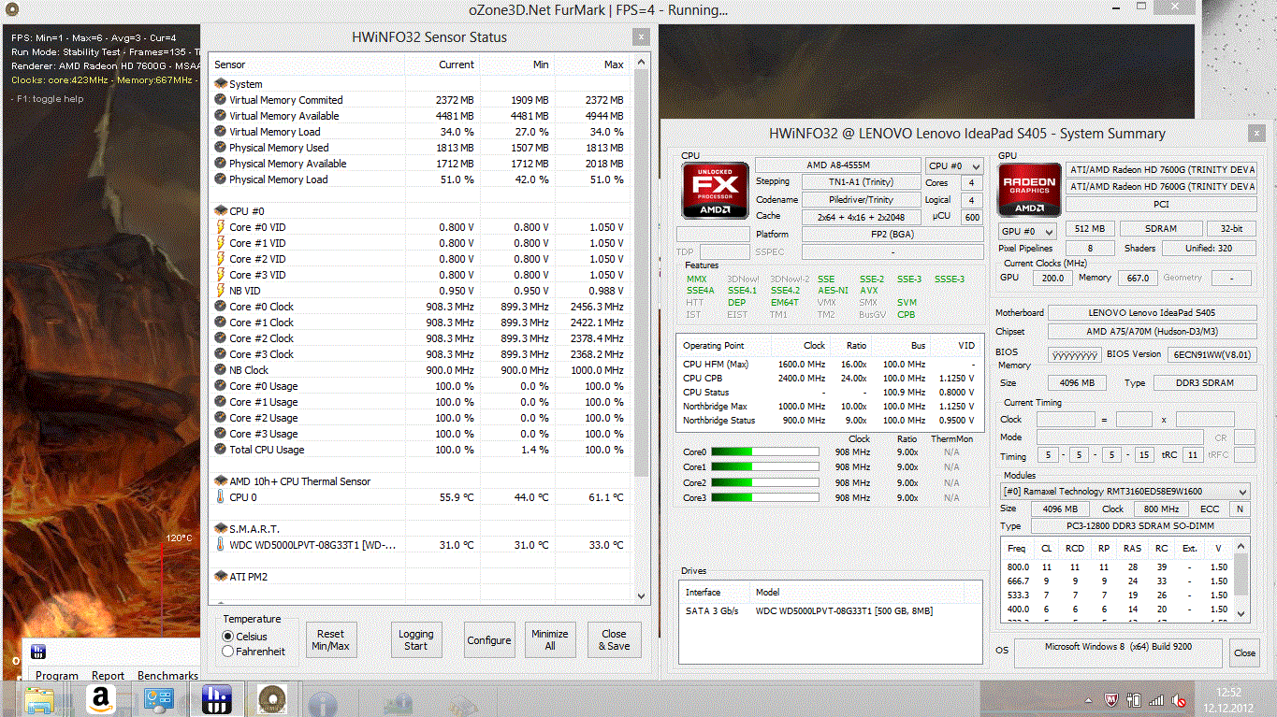This screenshot has height=717, width=1277.
Task: Click the muted volume tray icon
Action: [1181, 700]
